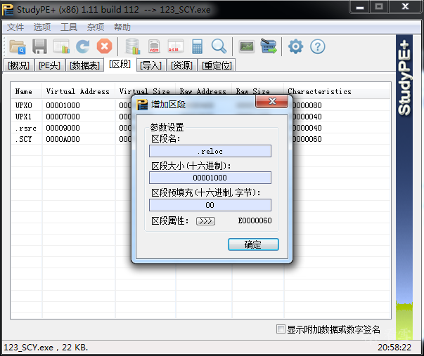Click virtual address 0000A000 cell
424x356 pixels.
63,139
